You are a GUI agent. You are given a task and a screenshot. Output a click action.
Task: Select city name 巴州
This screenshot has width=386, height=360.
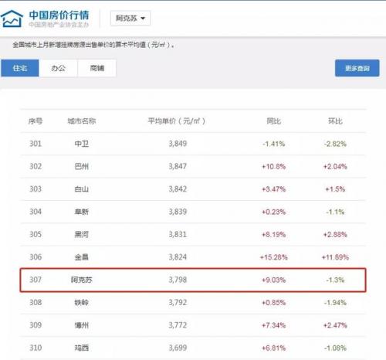[x=82, y=166]
